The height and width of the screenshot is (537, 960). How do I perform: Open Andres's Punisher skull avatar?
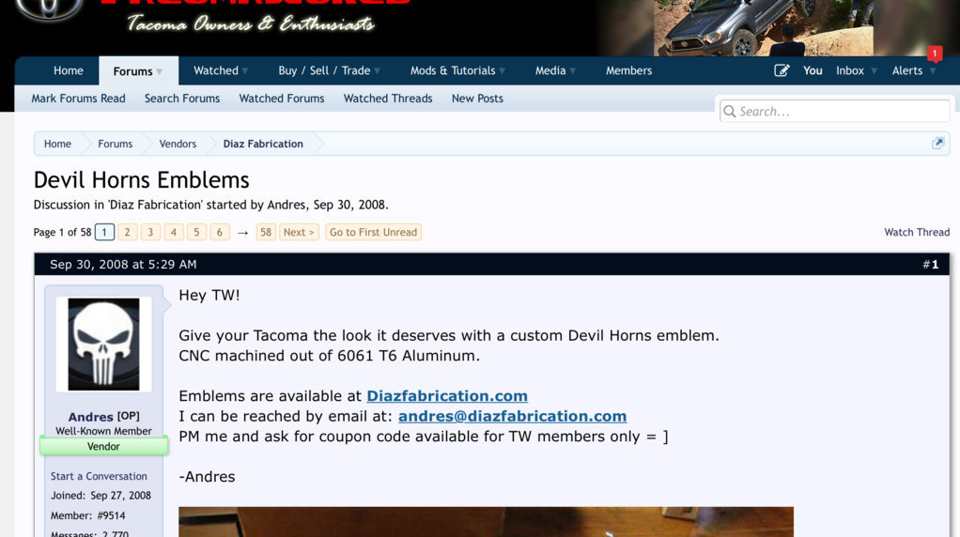pyautogui.click(x=103, y=345)
